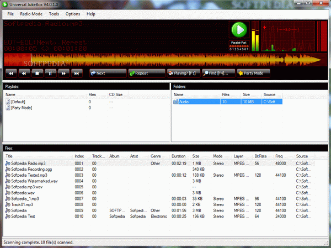The height and width of the screenshot is (248, 331).
Task: Click the VU level meter bars
Action: coord(255,36)
